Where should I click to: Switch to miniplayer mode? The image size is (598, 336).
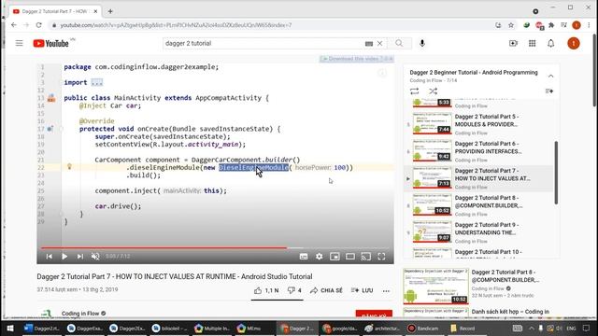point(335,257)
